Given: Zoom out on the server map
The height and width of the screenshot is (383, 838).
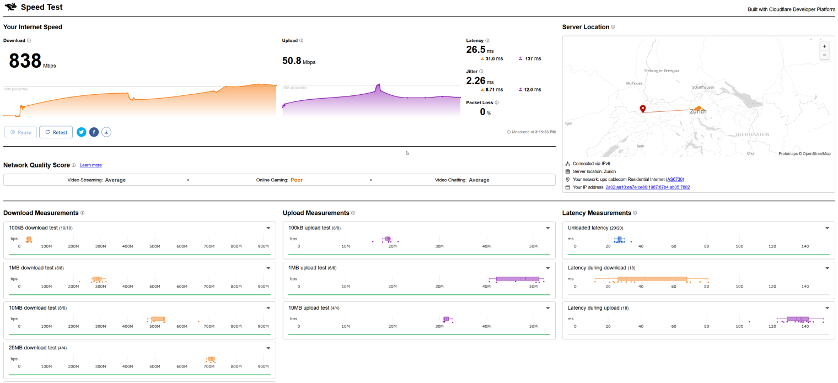Looking at the screenshot, I should point(824,55).
